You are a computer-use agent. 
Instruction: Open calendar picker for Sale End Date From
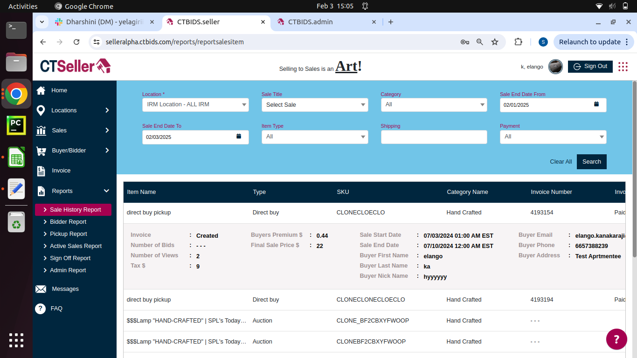point(596,104)
